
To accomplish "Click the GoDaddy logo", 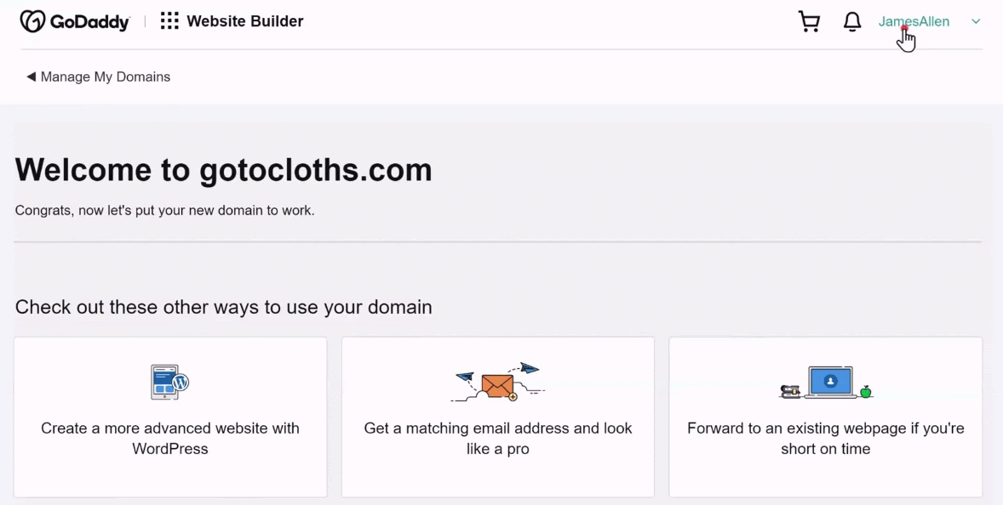I will click(75, 21).
